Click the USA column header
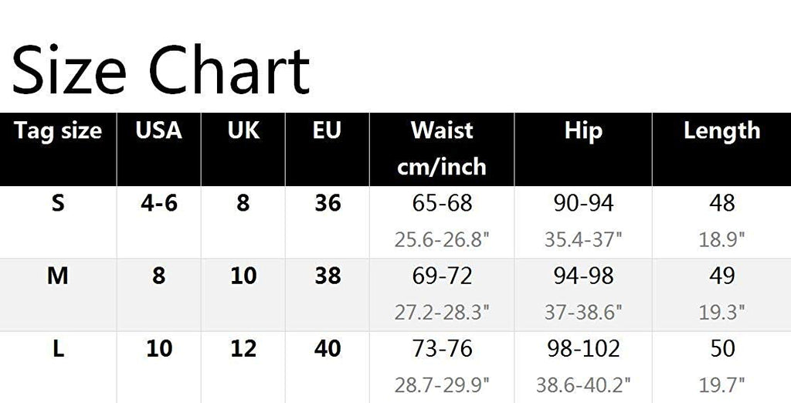Viewport: 791px width, 403px height. [x=158, y=130]
